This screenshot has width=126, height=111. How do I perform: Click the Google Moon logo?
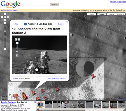[x=10, y=4]
